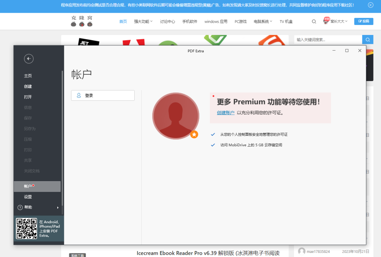Click the mae17835824 user avatar

point(301,251)
